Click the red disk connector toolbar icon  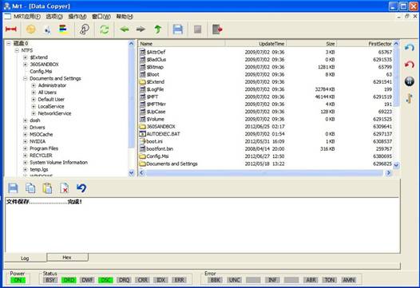pos(11,29)
